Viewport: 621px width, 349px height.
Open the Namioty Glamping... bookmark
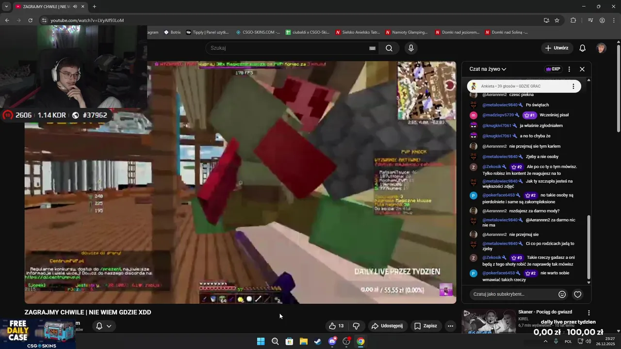tap(407, 32)
